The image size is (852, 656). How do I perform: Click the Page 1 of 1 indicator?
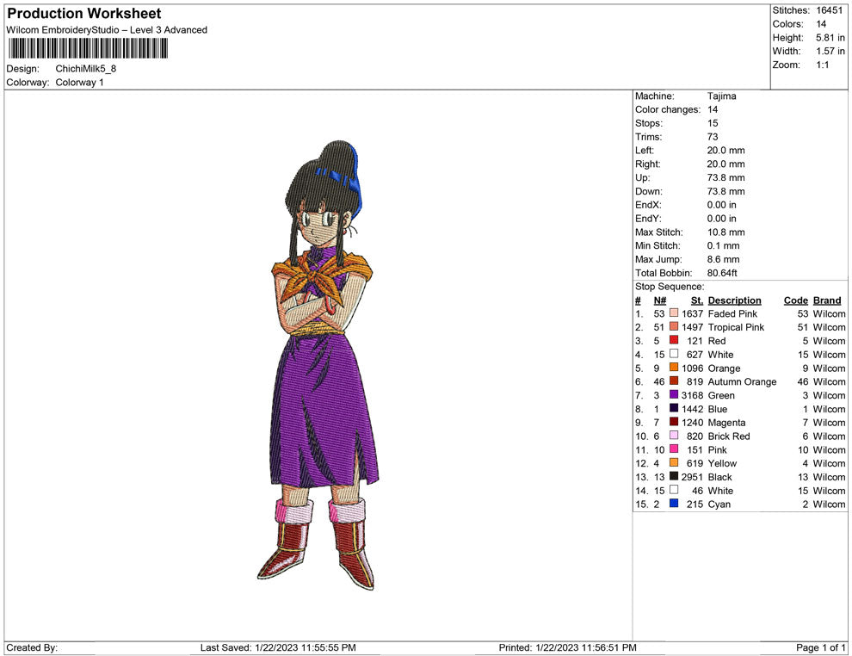[820, 647]
